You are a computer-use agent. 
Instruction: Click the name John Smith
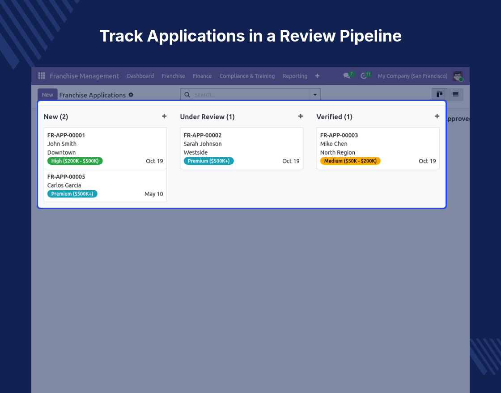click(62, 144)
